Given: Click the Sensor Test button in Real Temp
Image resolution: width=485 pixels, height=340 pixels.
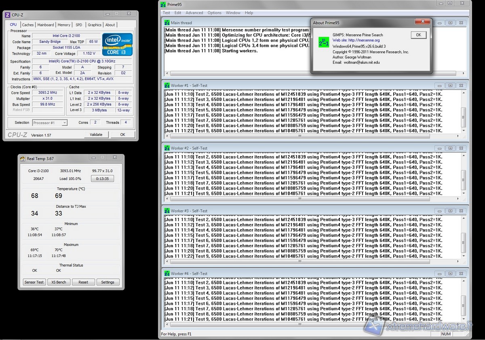Looking at the screenshot, I should point(34,282).
